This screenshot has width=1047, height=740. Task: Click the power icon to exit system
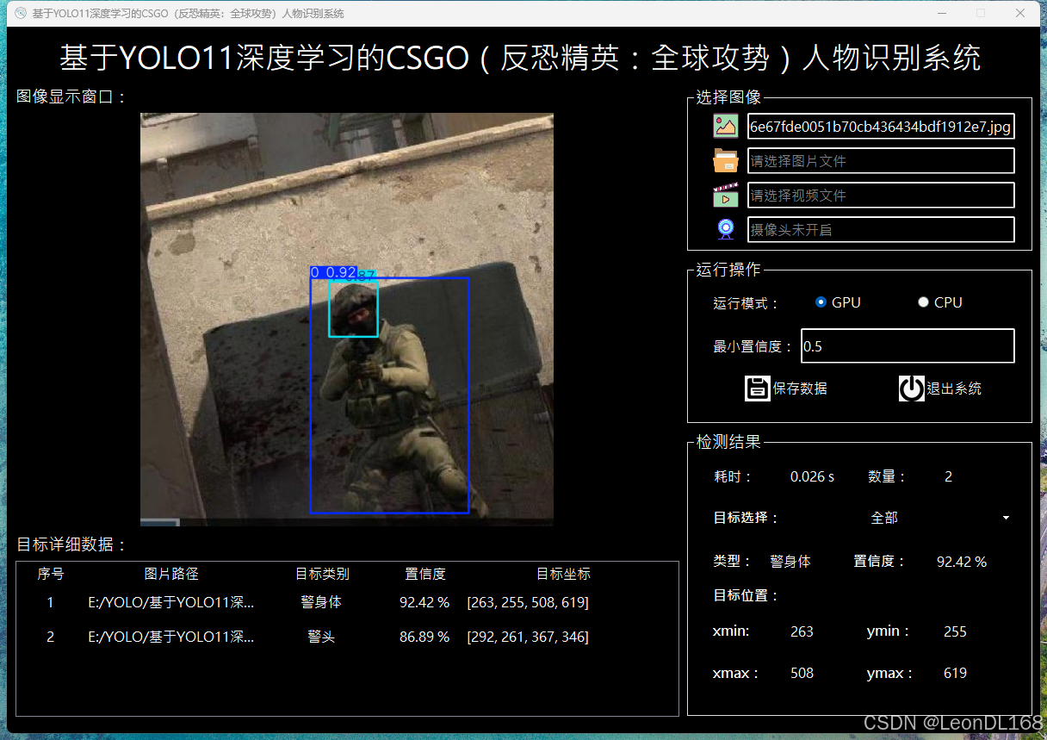(x=912, y=389)
